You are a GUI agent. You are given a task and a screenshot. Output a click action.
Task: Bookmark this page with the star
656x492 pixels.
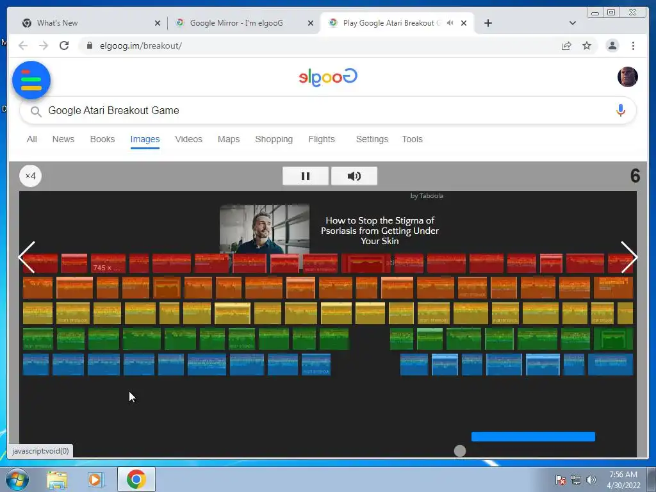(x=587, y=45)
